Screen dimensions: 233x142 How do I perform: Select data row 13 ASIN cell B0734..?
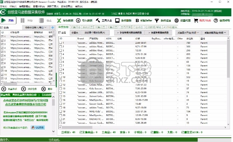(x=110, y=88)
